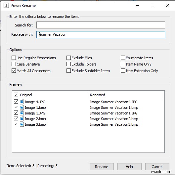Viewport: 175px width, 175px height.
Task: Close the PowerRename window
Action: (x=168, y=5)
